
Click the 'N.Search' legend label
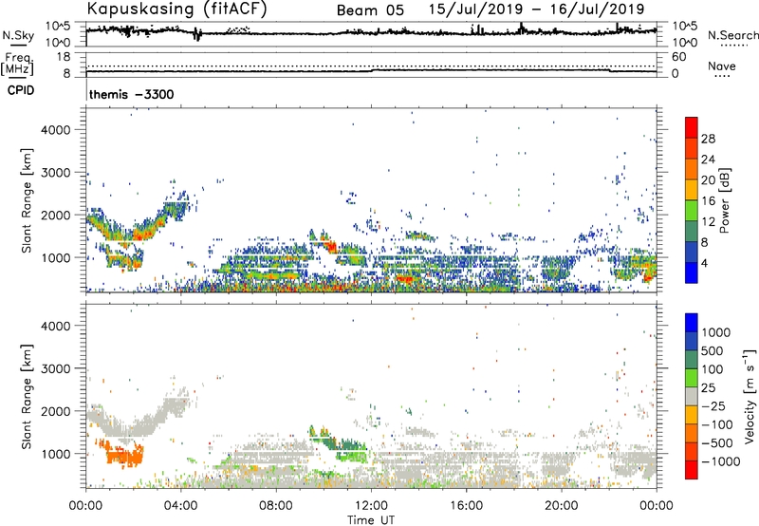tap(732, 35)
